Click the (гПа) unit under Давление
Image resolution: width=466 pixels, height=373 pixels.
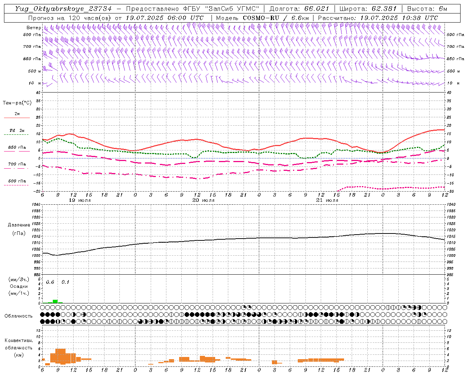(19, 233)
